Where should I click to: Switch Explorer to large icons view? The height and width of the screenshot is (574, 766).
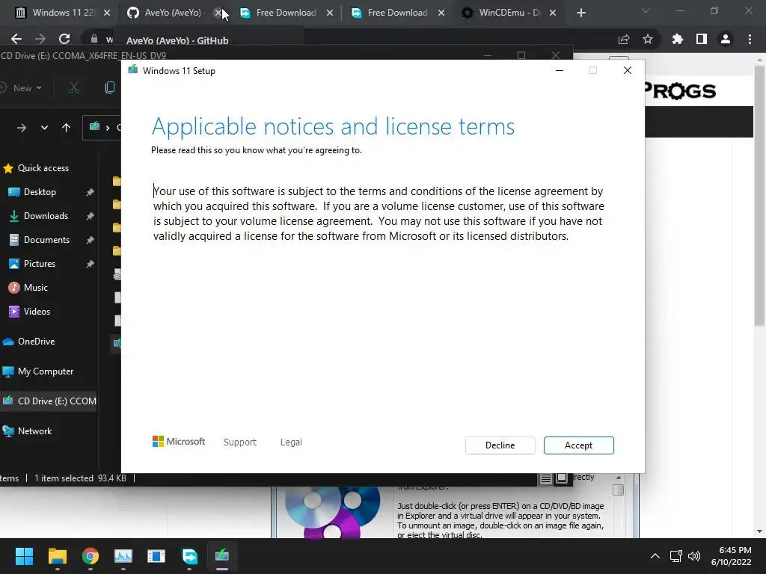[562, 478]
